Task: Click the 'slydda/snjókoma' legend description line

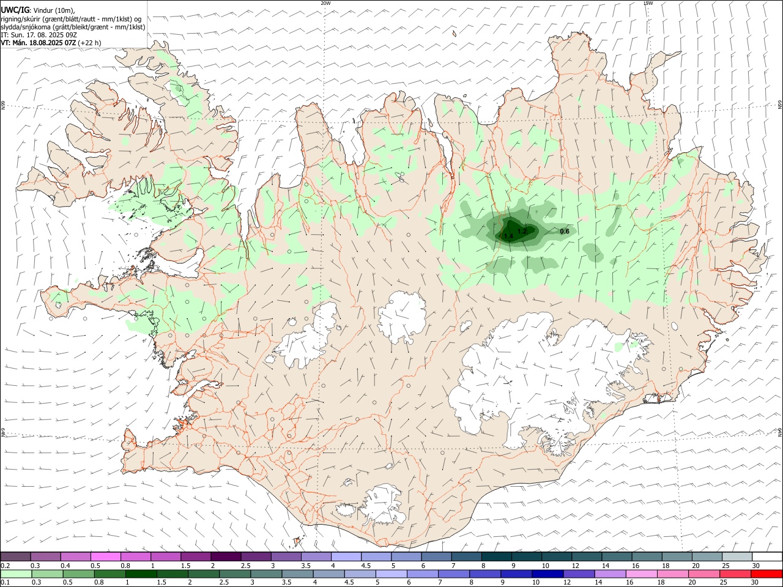Action: pos(73,26)
